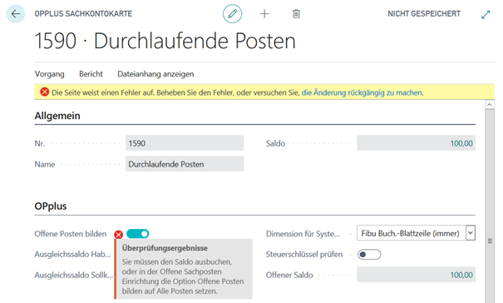Open the Bericht menu
The height and width of the screenshot is (303, 503).
pyautogui.click(x=91, y=74)
